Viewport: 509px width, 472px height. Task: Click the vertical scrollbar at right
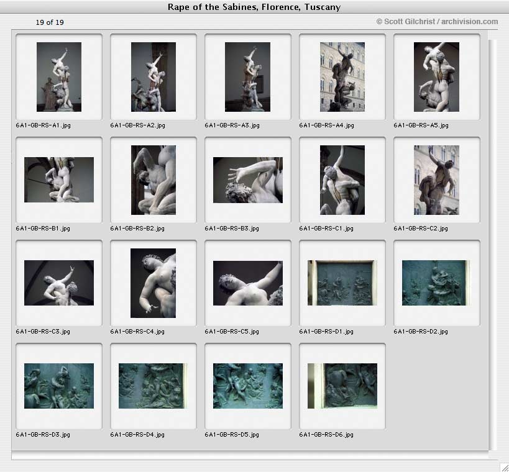click(493, 245)
